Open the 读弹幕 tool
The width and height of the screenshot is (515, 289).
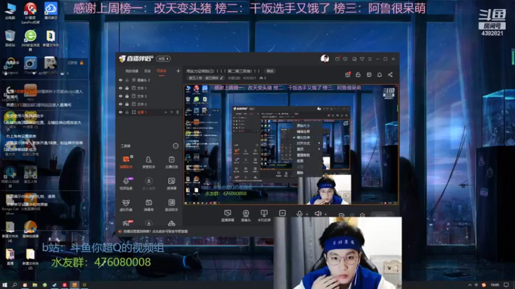coord(171,184)
